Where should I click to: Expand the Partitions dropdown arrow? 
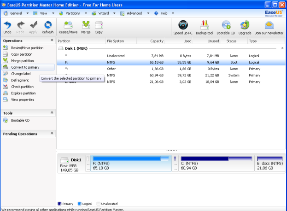(86, 13)
